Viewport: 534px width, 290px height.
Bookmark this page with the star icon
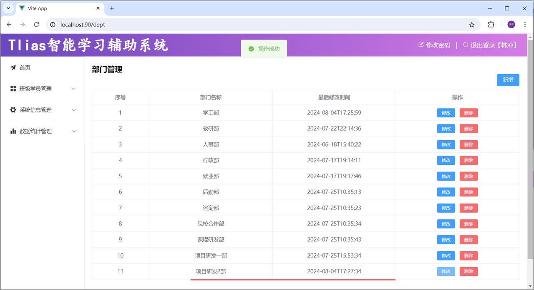coord(471,25)
